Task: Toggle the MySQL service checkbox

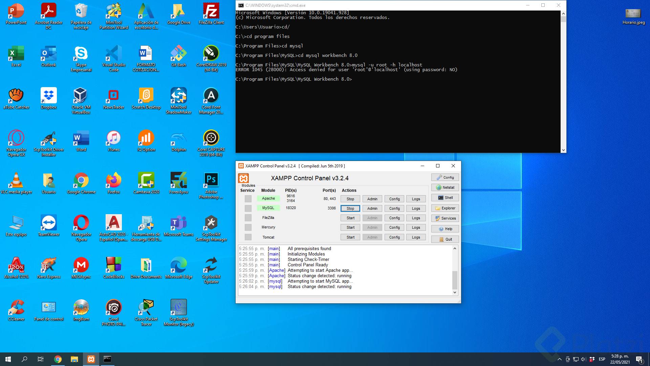Action: 248,208
